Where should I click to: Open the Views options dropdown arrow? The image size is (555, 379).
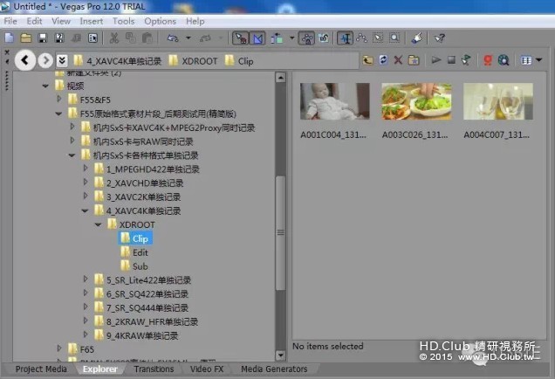[x=538, y=60]
